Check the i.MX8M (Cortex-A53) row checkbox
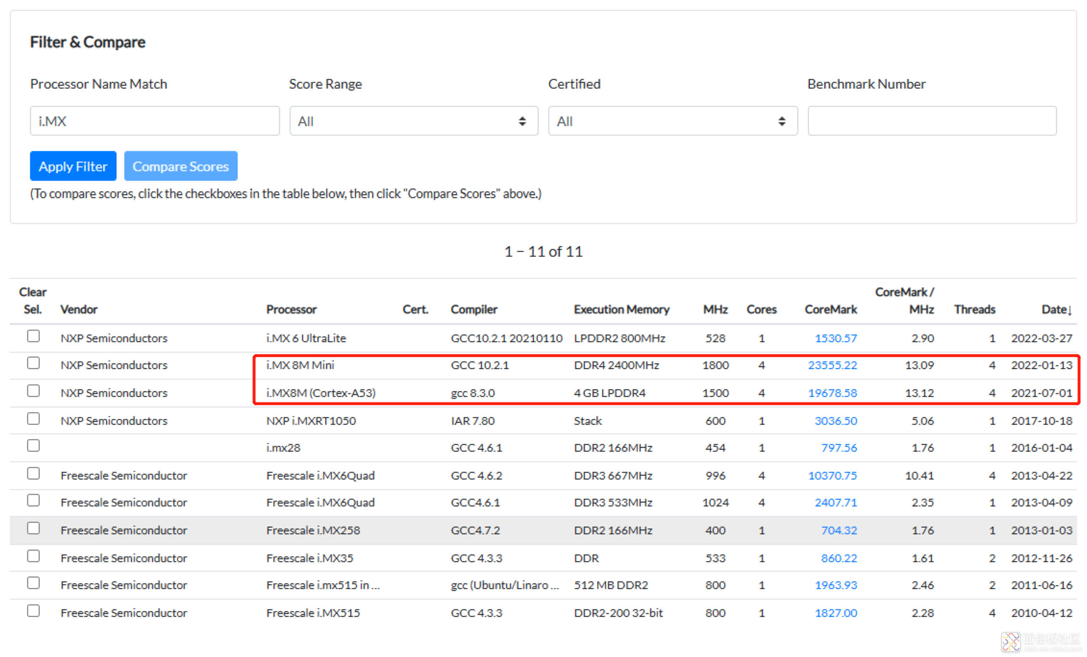Screen dimensions: 1087x657 coord(33,391)
